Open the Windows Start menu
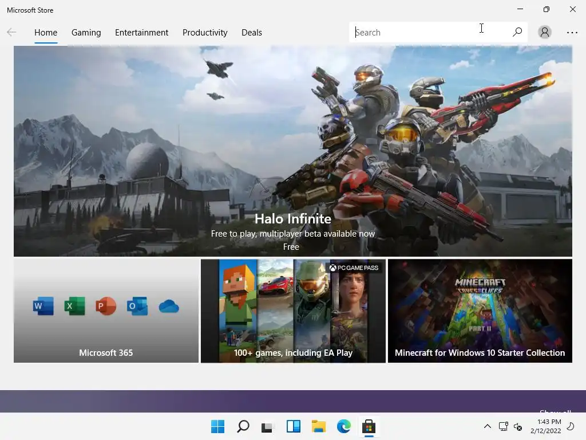This screenshot has height=440, width=586. [x=217, y=426]
